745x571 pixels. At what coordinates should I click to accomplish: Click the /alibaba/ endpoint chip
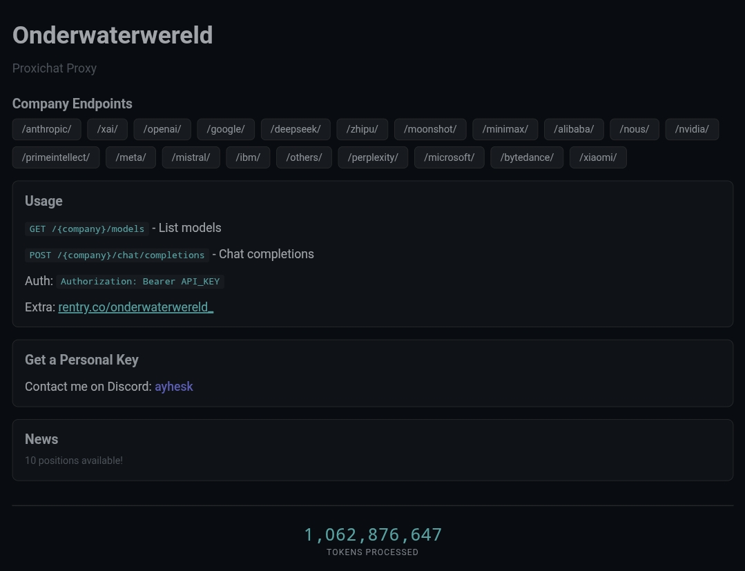[x=574, y=129]
